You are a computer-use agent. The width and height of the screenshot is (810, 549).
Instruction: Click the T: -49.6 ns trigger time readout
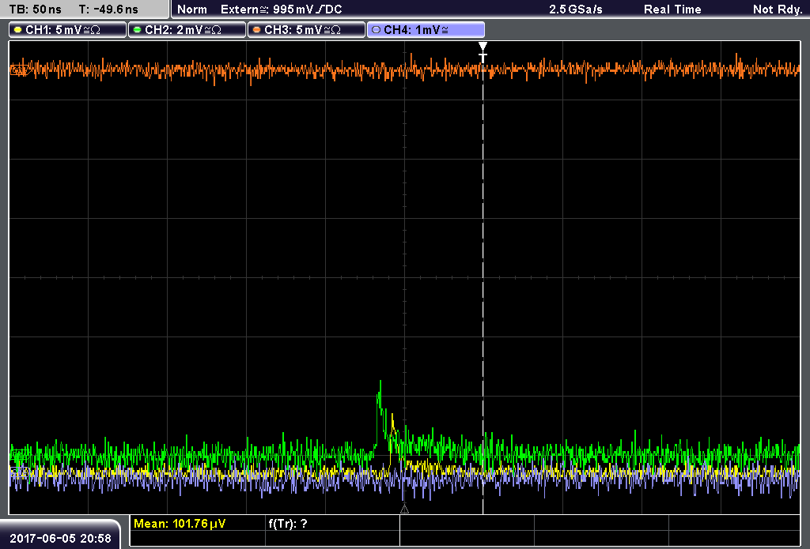pyautogui.click(x=108, y=9)
